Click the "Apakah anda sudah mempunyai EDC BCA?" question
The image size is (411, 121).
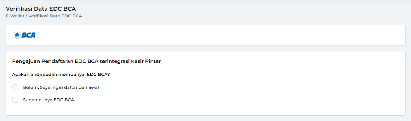[x=61, y=74]
